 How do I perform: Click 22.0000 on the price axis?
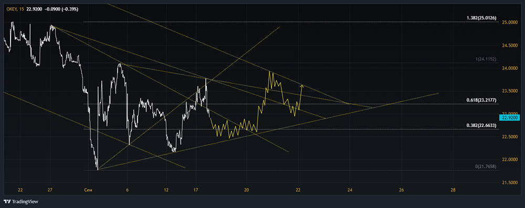(x=509, y=159)
